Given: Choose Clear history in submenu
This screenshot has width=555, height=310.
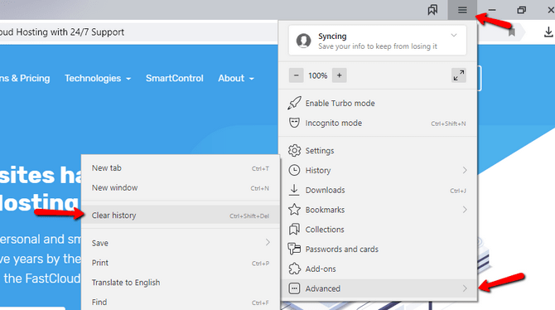Looking at the screenshot, I should 181,216.
